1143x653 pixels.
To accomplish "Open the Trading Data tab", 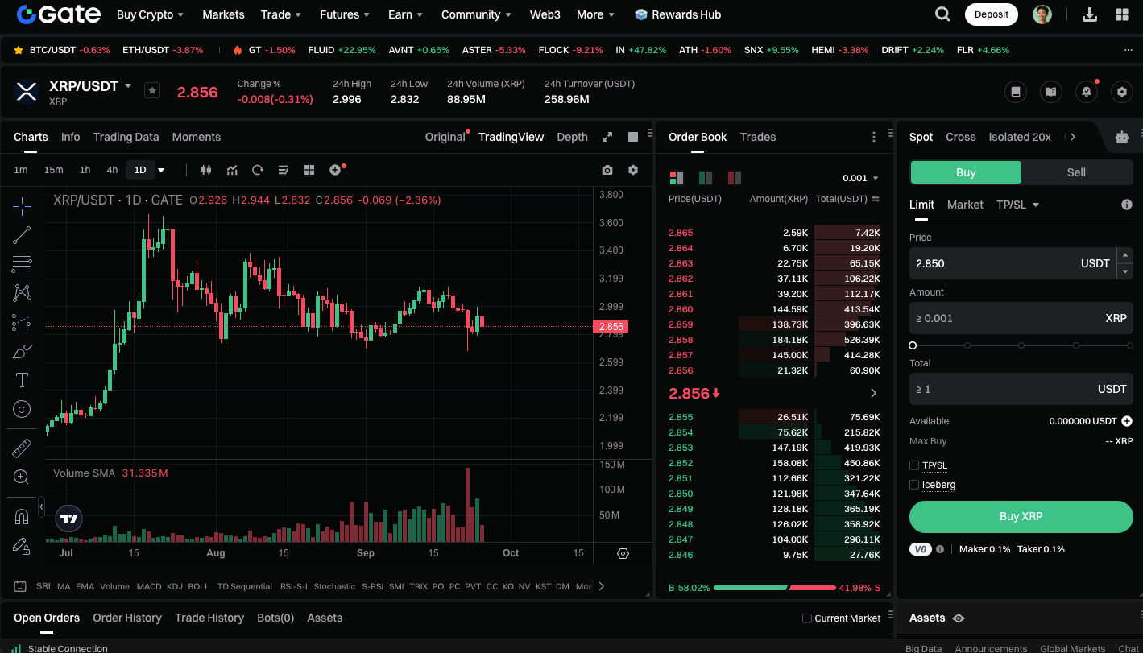I will 126,137.
